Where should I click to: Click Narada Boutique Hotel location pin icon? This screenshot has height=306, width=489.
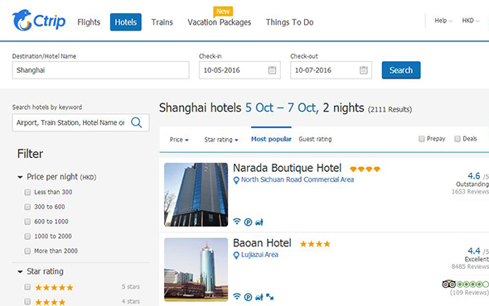coord(236,180)
